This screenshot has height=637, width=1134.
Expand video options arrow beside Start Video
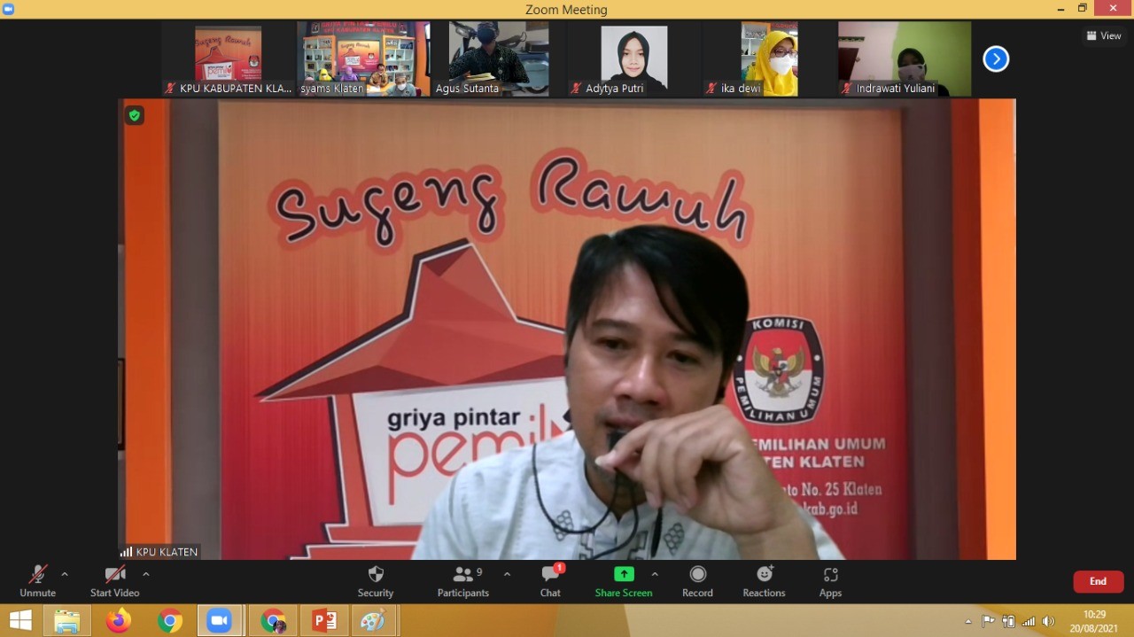pyautogui.click(x=146, y=574)
